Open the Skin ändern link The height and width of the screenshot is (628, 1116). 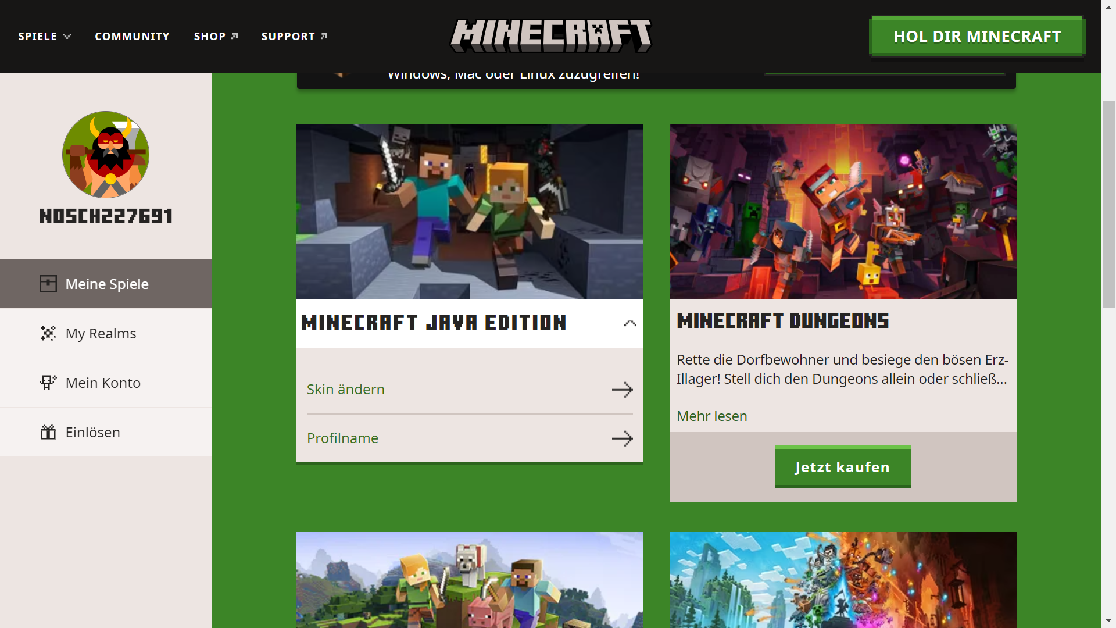pyautogui.click(x=346, y=389)
